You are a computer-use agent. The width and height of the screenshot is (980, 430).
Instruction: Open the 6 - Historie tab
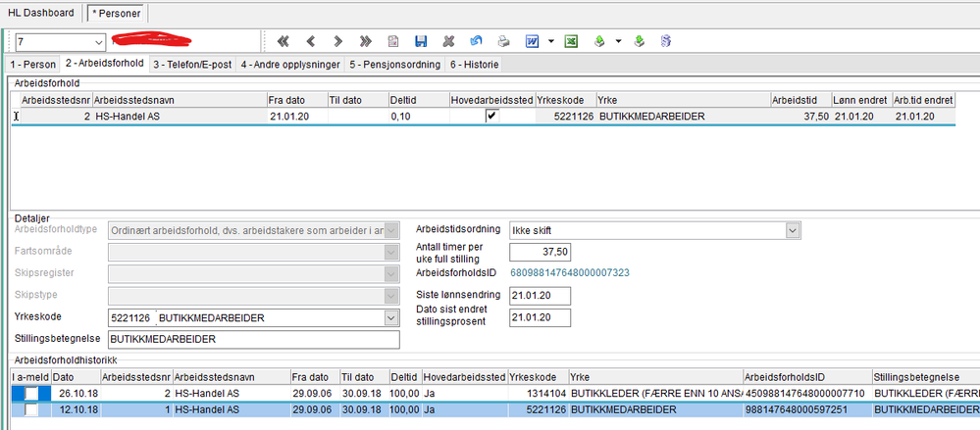pos(473,65)
